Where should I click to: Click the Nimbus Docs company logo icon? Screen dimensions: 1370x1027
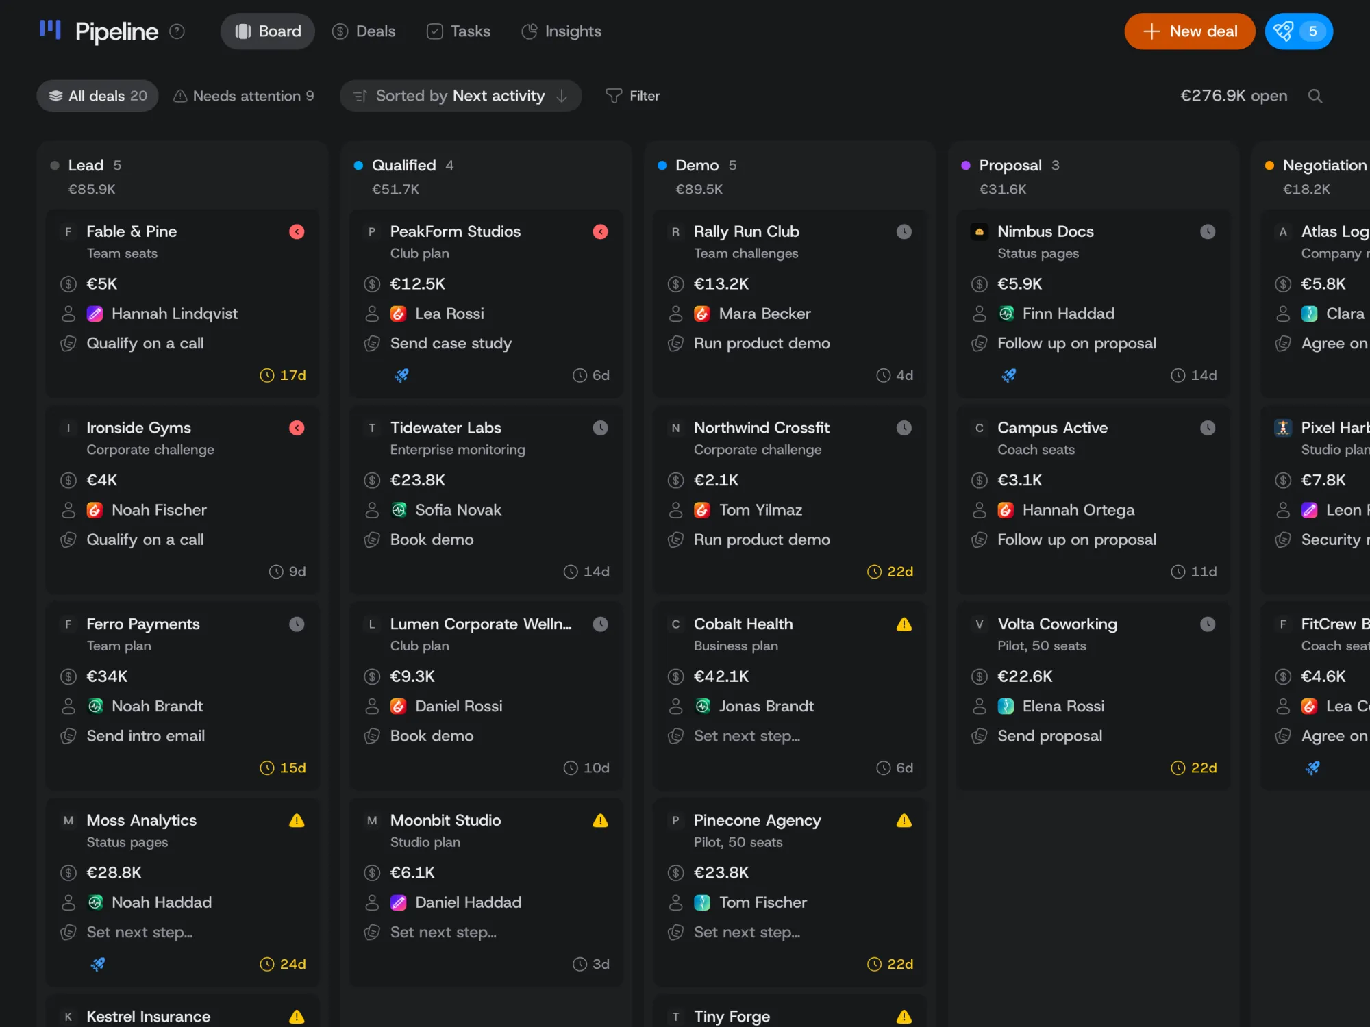tap(979, 231)
